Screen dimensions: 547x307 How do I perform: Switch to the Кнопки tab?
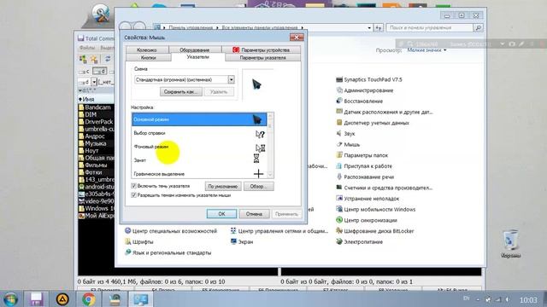coord(148,58)
